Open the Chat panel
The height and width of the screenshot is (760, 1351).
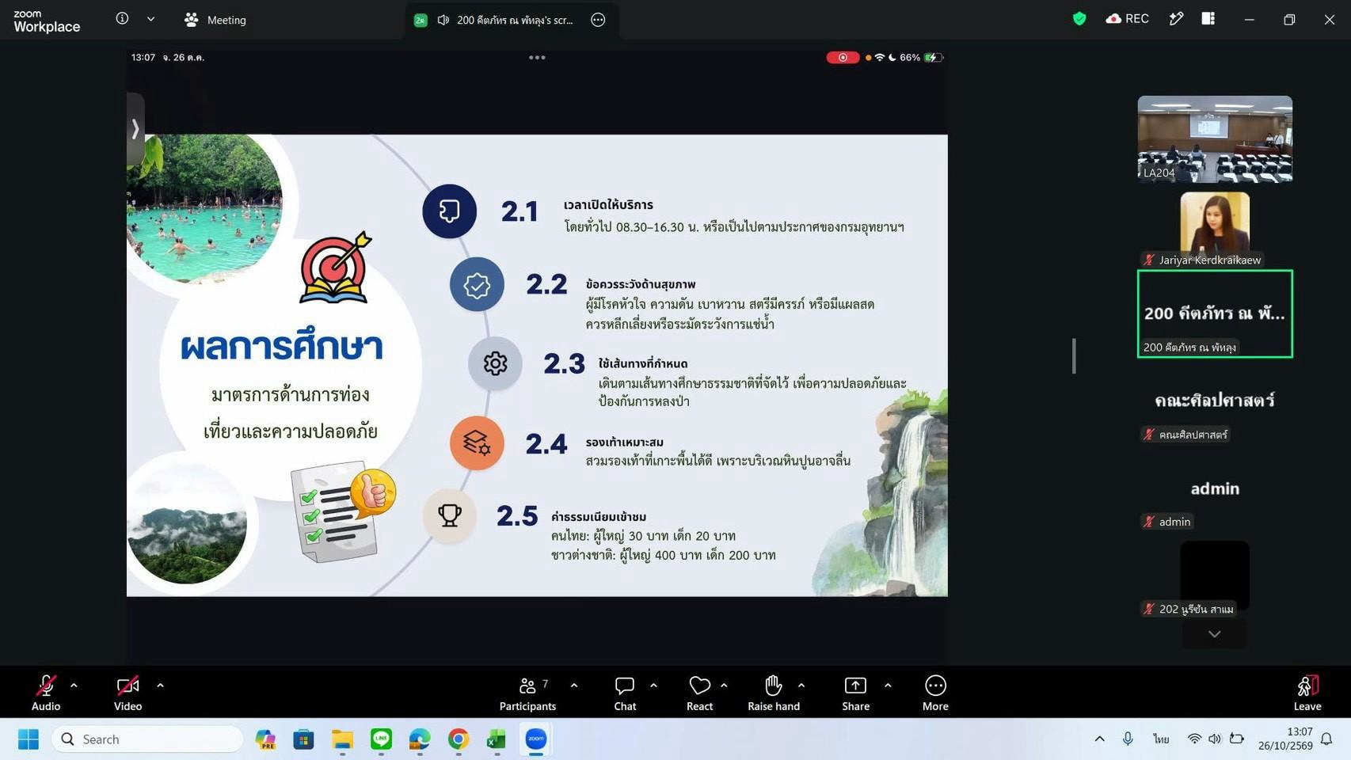[x=625, y=693]
